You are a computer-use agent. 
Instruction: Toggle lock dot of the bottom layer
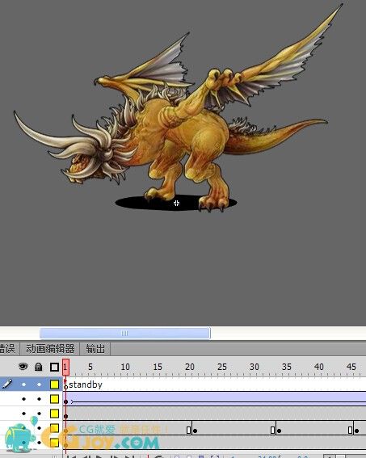(39, 443)
